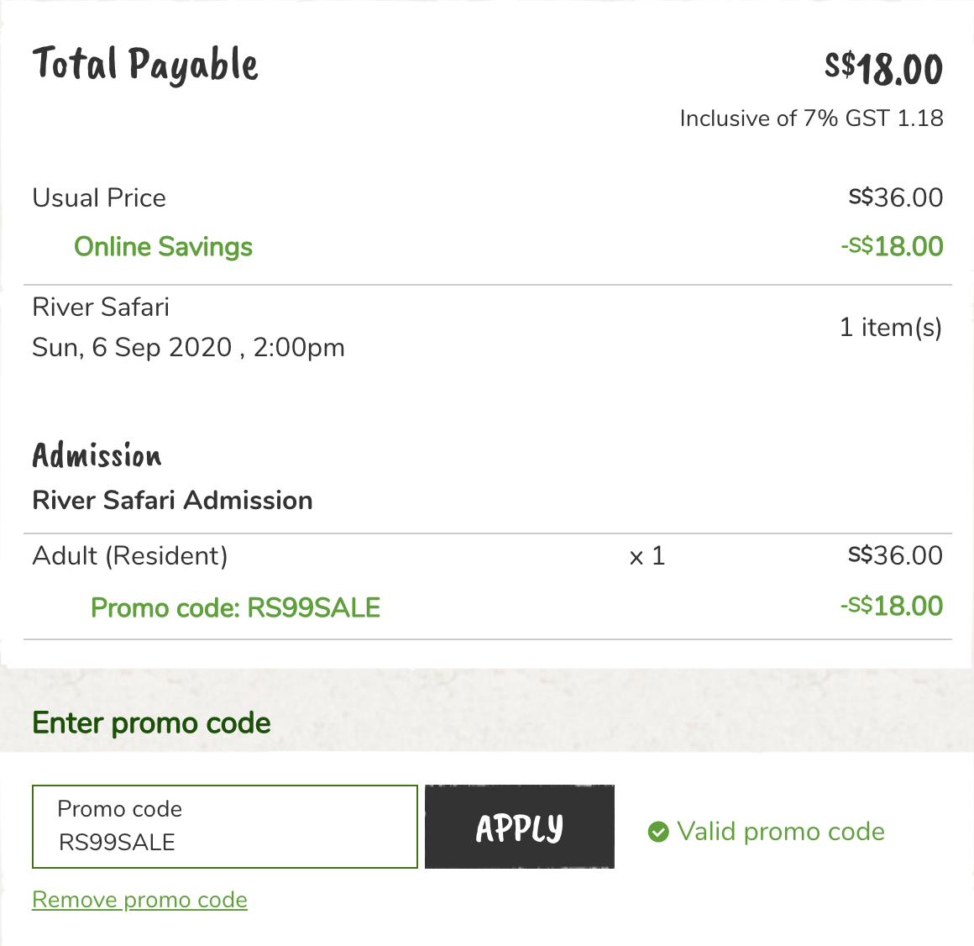Click the Remove promo code link
Image resolution: width=974 pixels, height=946 pixels.
(139, 900)
